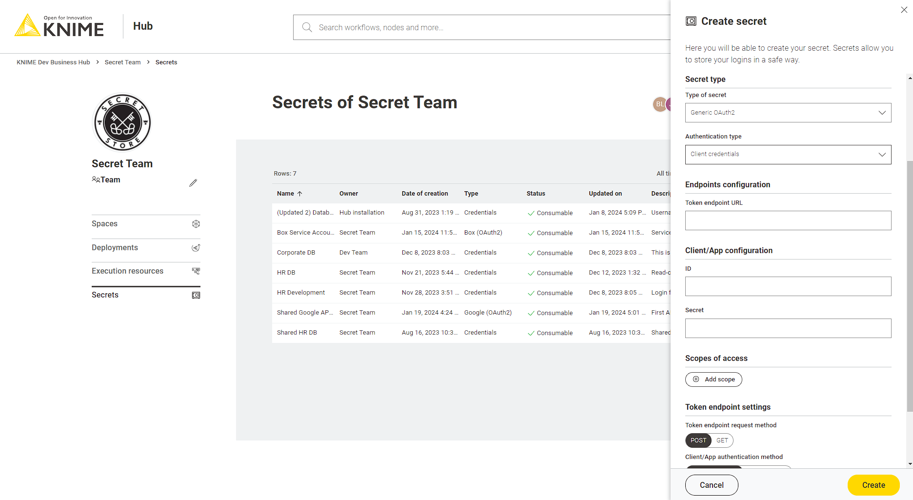Go to KNIME Dev Business Hub breadcrumb

coord(53,62)
